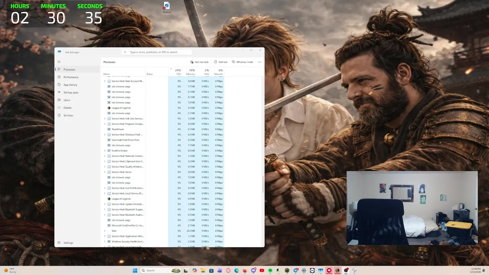Screen dimensions: 489x275
Task: Open the Users page
Action: click(x=78, y=100)
